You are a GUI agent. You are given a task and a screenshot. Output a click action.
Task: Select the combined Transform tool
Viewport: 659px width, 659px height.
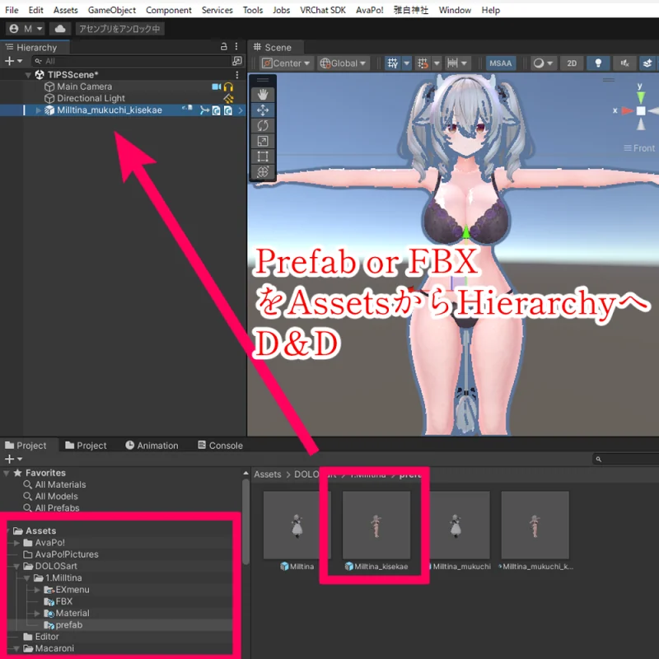263,171
